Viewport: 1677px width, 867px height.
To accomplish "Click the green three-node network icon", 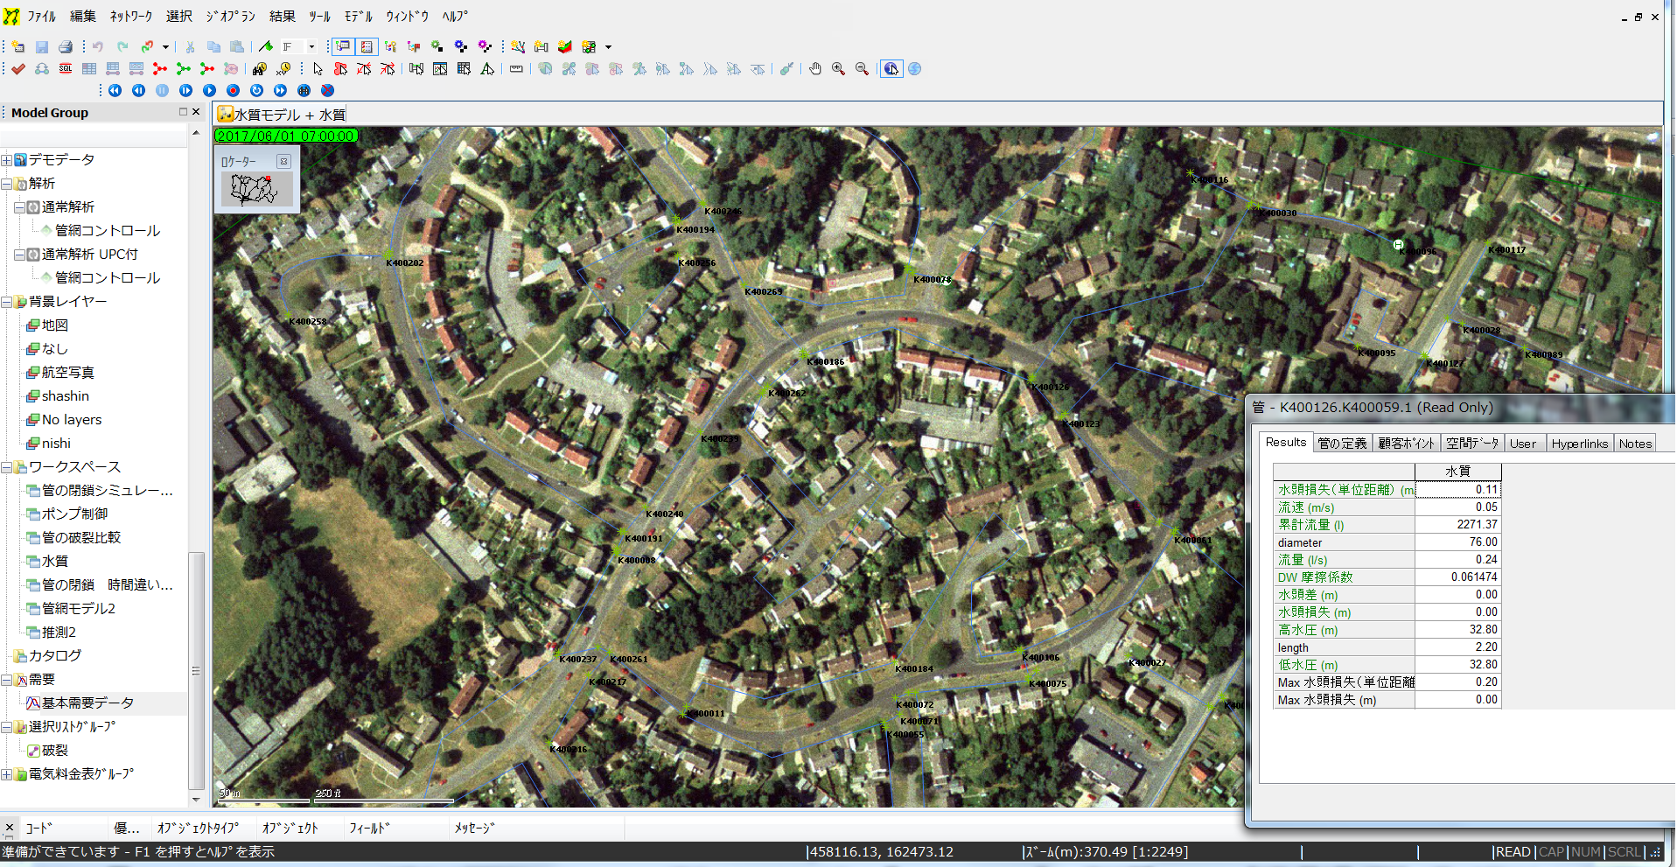I will click(x=183, y=68).
